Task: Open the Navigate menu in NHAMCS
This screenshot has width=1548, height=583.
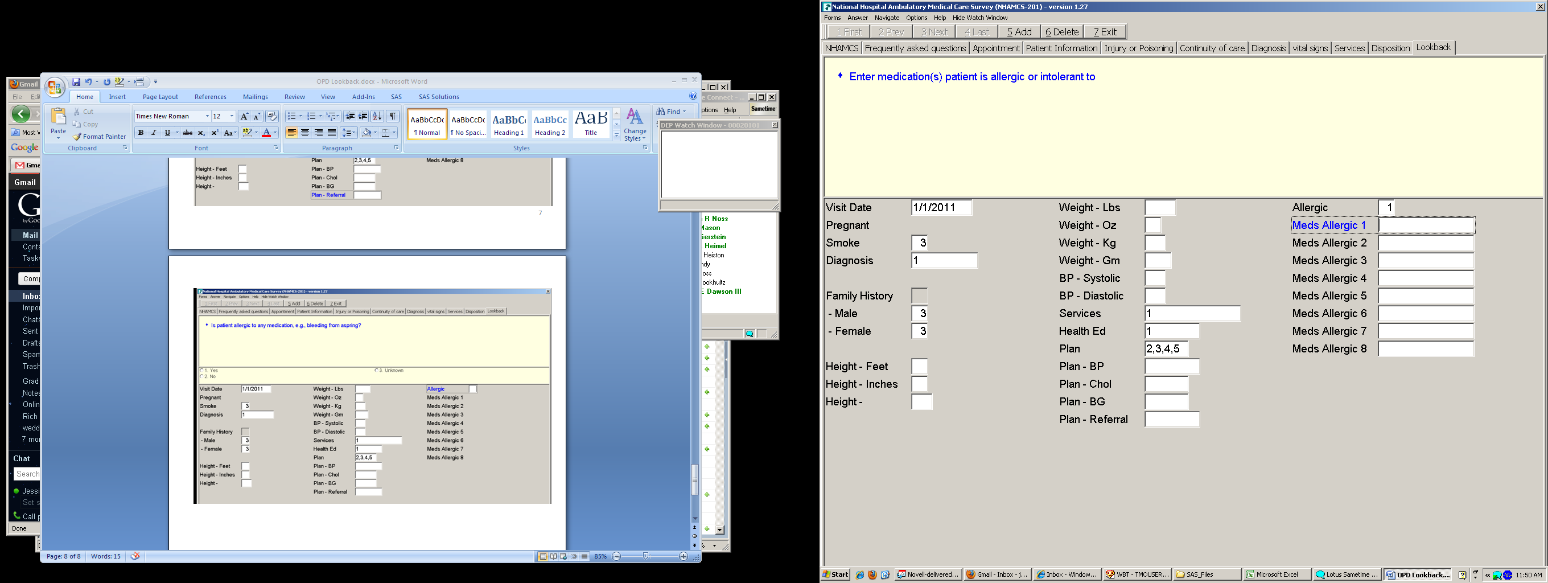Action: point(887,18)
